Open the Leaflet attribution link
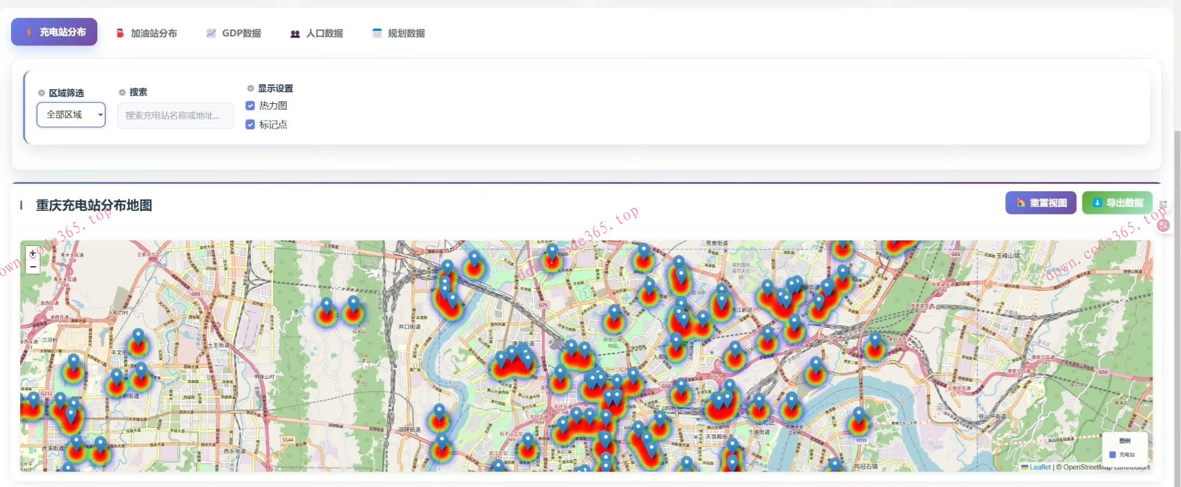Screen dimensions: 1181x487 click(1040, 467)
